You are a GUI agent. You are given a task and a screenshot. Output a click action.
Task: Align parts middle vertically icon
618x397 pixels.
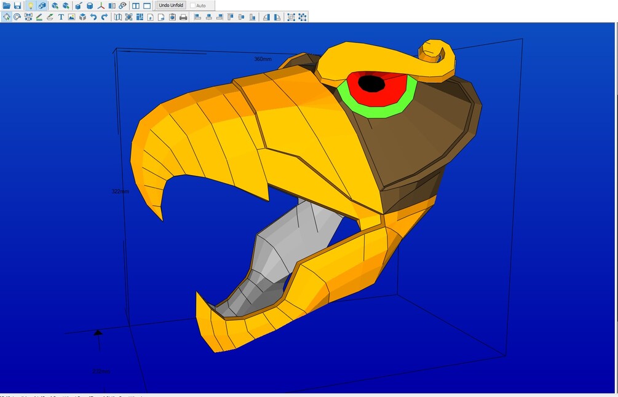(241, 17)
